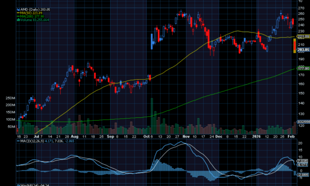Click the '140' price axis label
Viewport: 310px width, 186px height.
[301, 103]
